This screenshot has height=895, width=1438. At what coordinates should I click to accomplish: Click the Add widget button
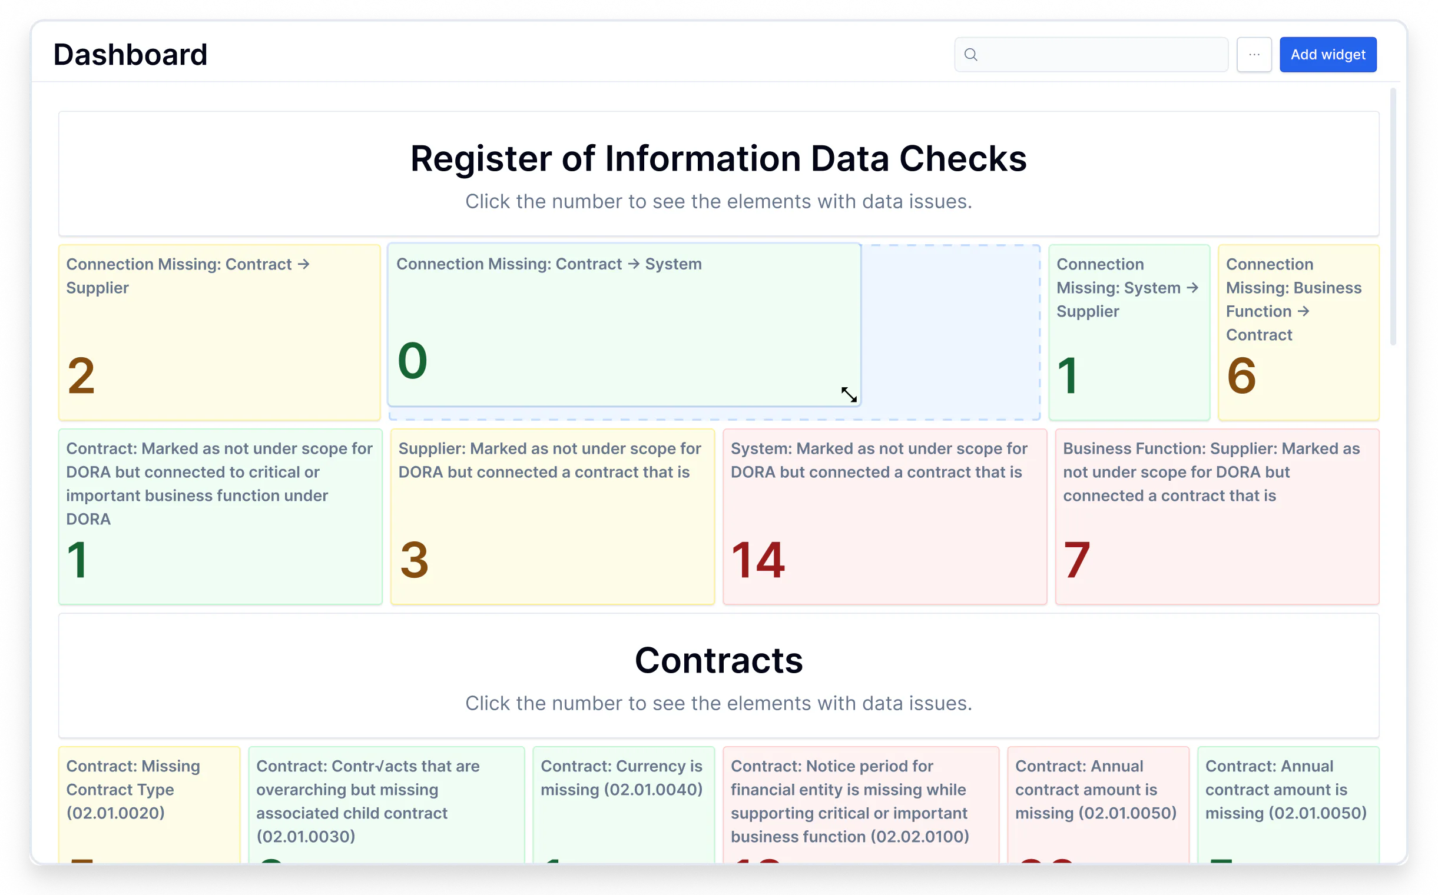1328,55
